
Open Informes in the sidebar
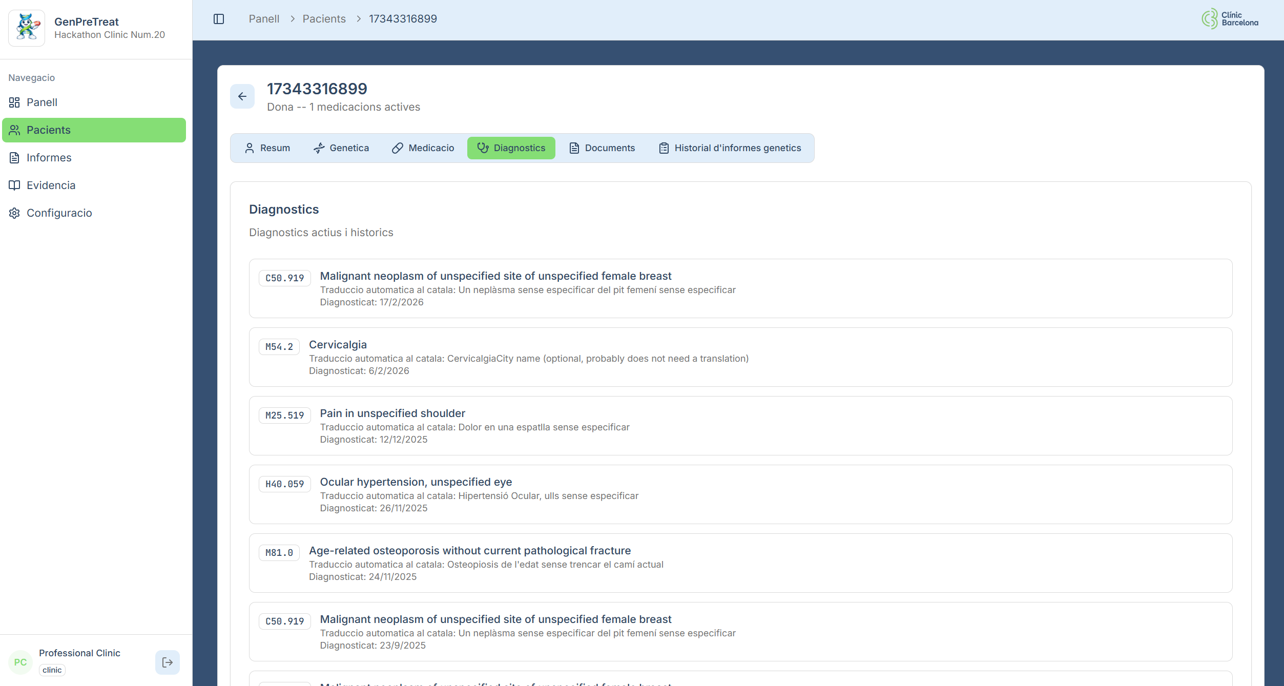(49, 158)
